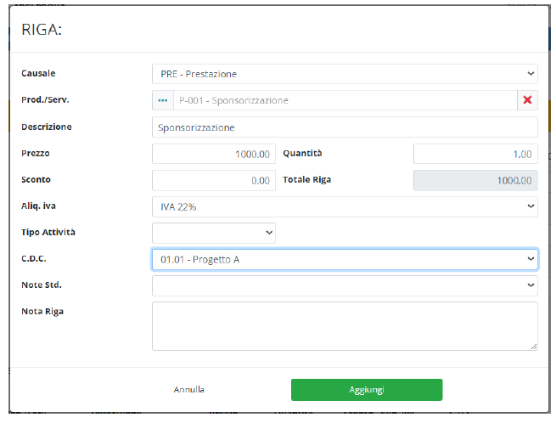Screen dimensions: 556x423
Task: Click the P-001 Sponsorizzazione product field
Action: (x=345, y=100)
